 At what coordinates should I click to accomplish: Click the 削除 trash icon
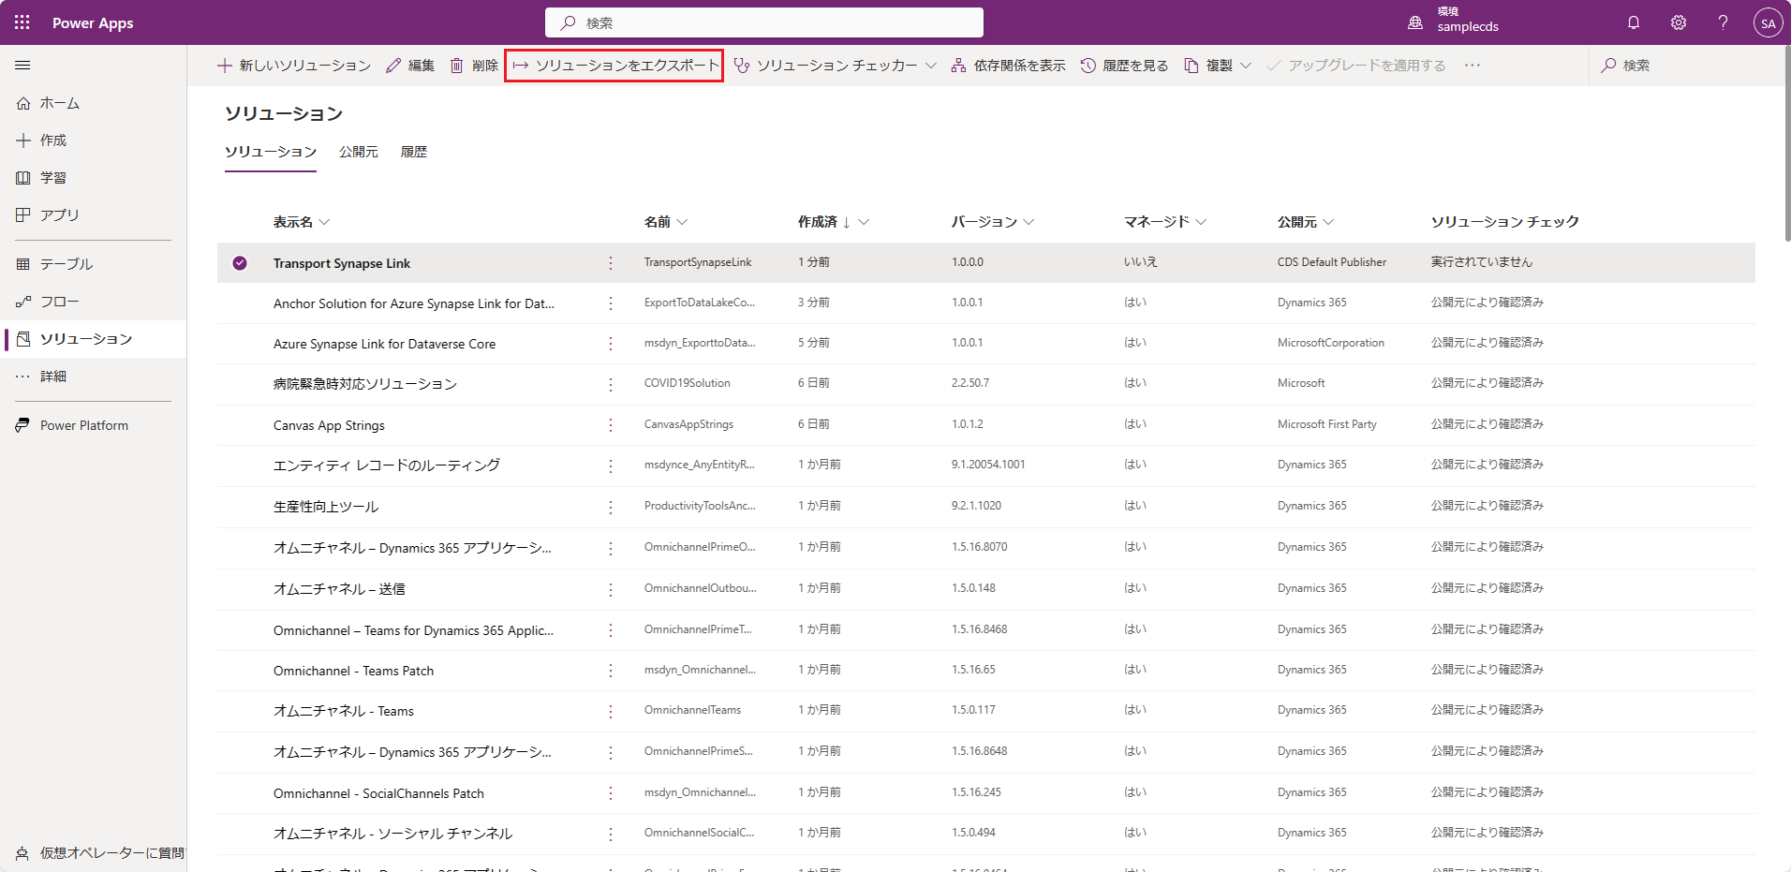point(457,66)
